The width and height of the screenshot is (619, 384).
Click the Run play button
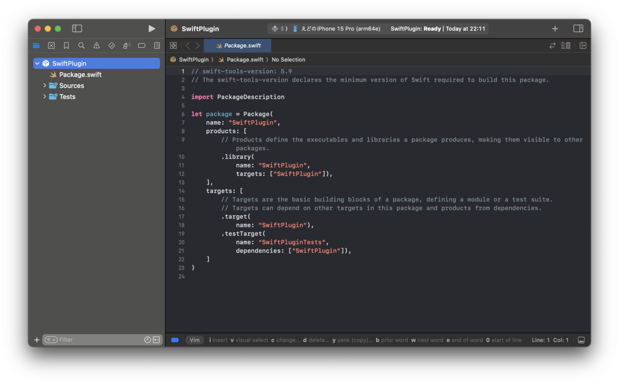152,29
